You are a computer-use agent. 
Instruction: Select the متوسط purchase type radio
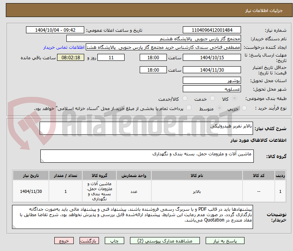coord(219,108)
